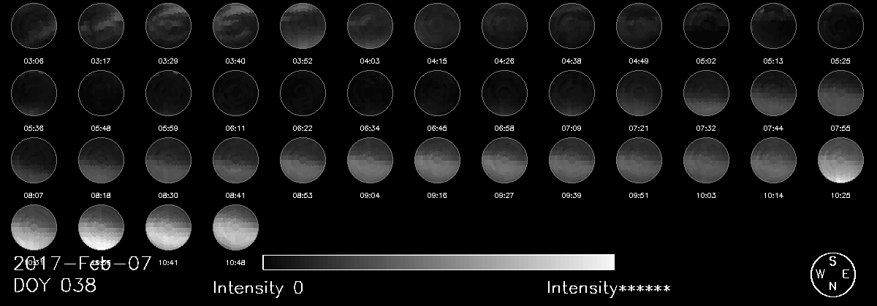Click the 04:15 disk frame

pos(437,26)
